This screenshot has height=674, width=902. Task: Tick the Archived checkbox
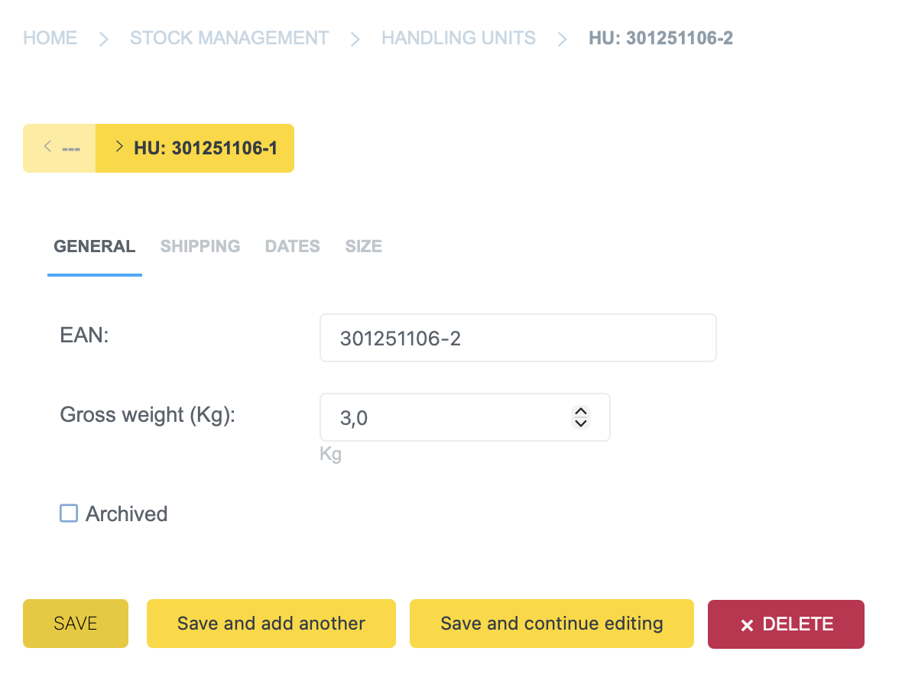pyautogui.click(x=69, y=514)
